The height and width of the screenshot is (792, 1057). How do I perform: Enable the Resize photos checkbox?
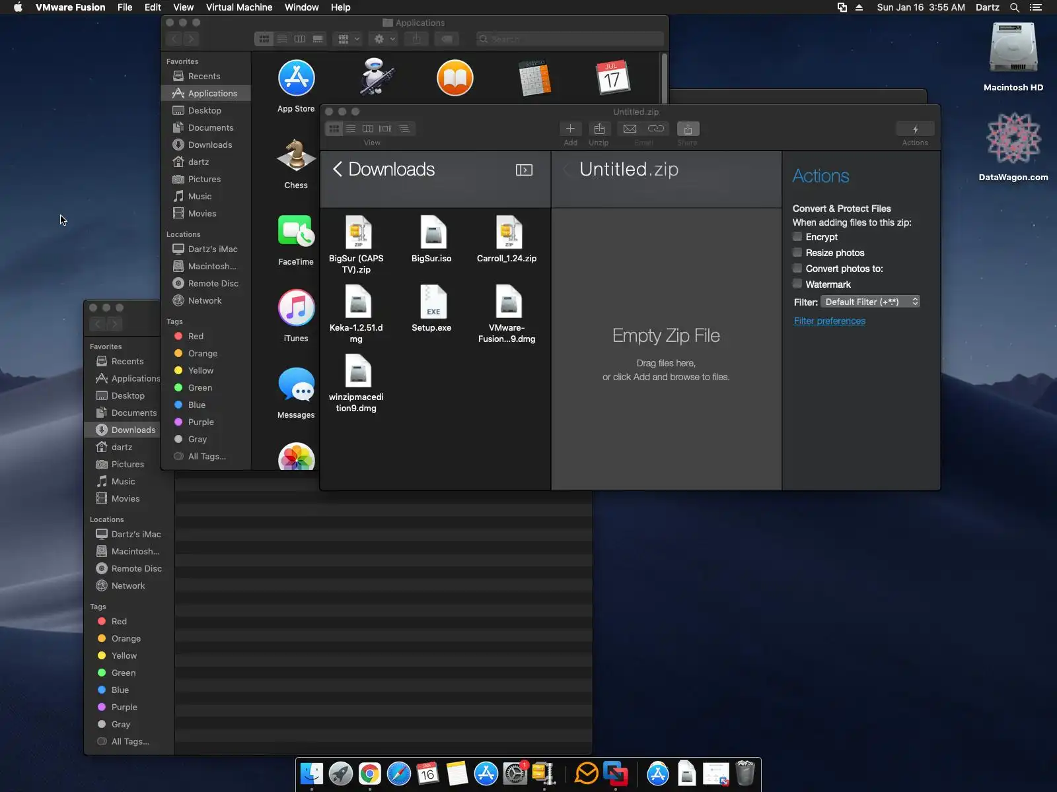pos(797,253)
